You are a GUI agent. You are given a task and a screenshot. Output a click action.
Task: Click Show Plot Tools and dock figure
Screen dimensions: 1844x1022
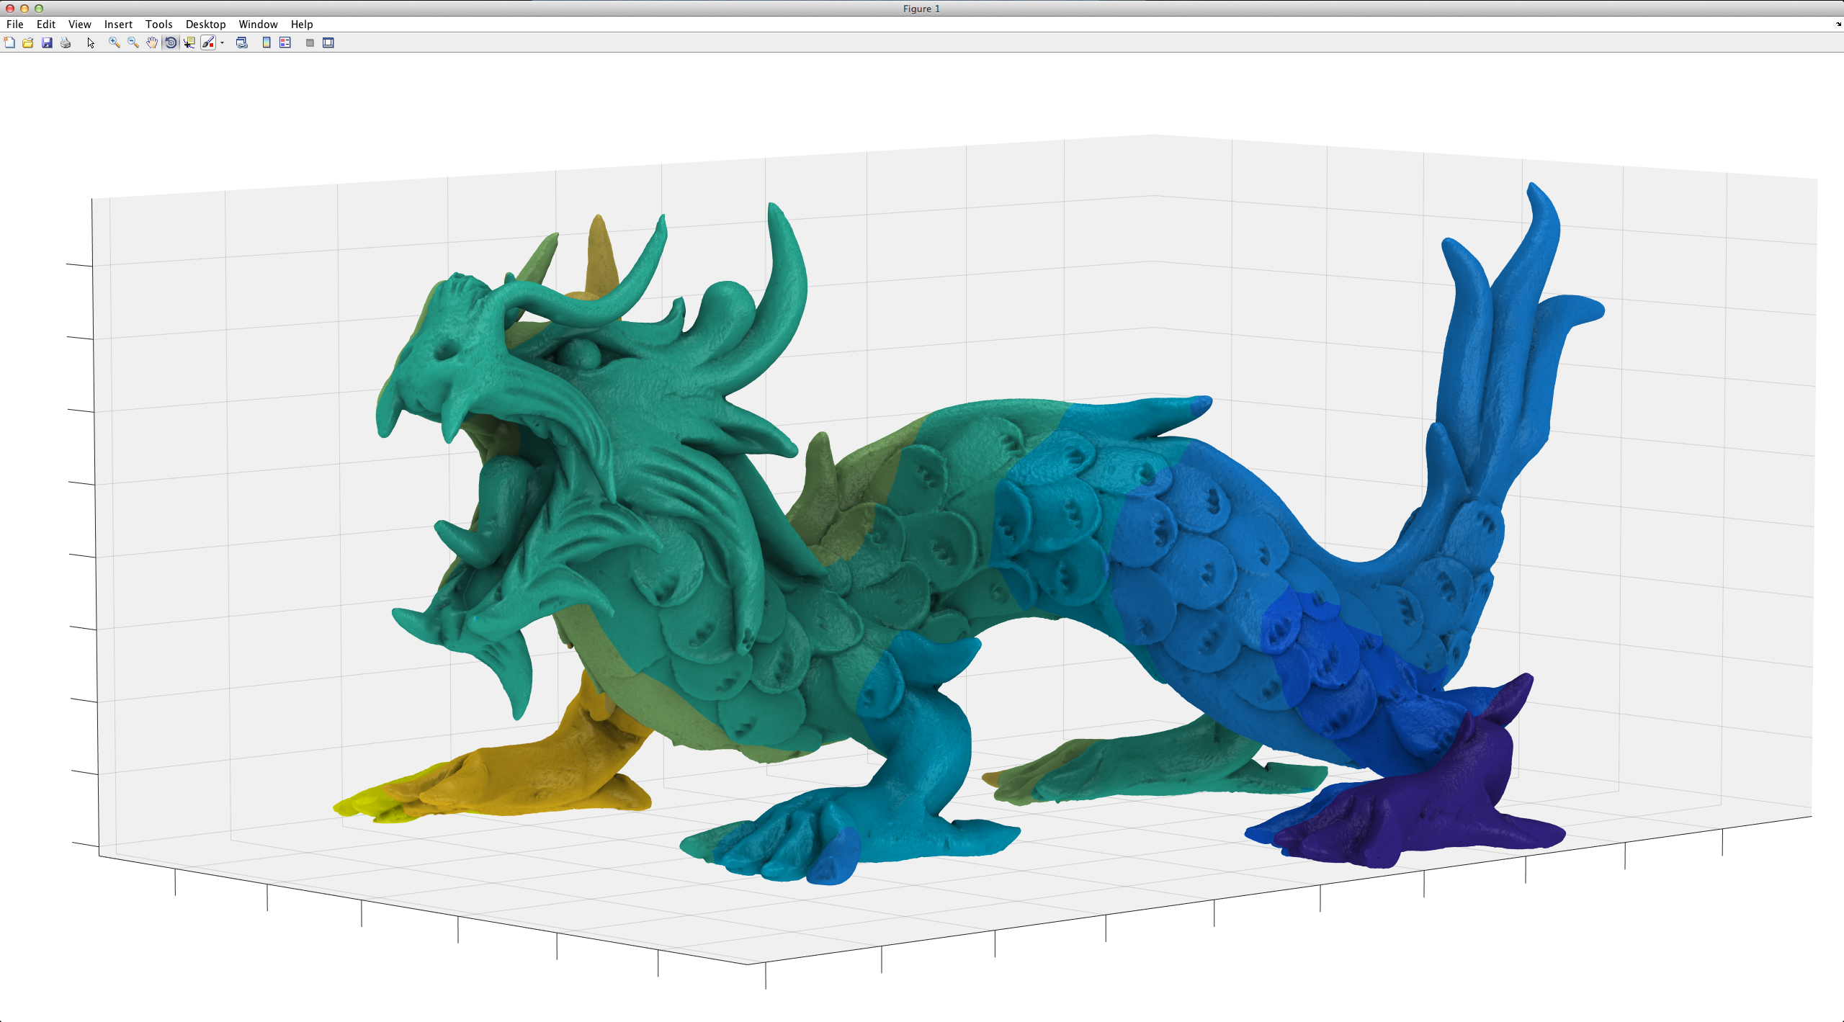point(328,42)
